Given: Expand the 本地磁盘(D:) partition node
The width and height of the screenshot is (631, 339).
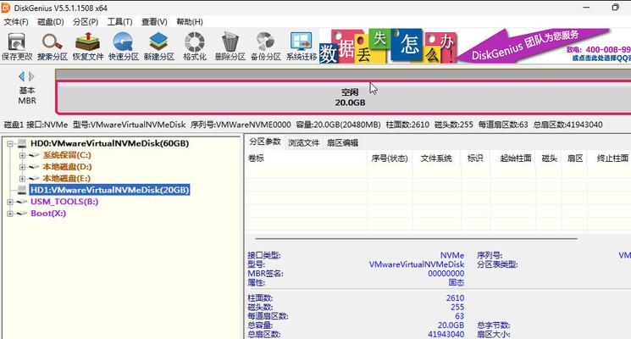Looking at the screenshot, I should pos(22,167).
